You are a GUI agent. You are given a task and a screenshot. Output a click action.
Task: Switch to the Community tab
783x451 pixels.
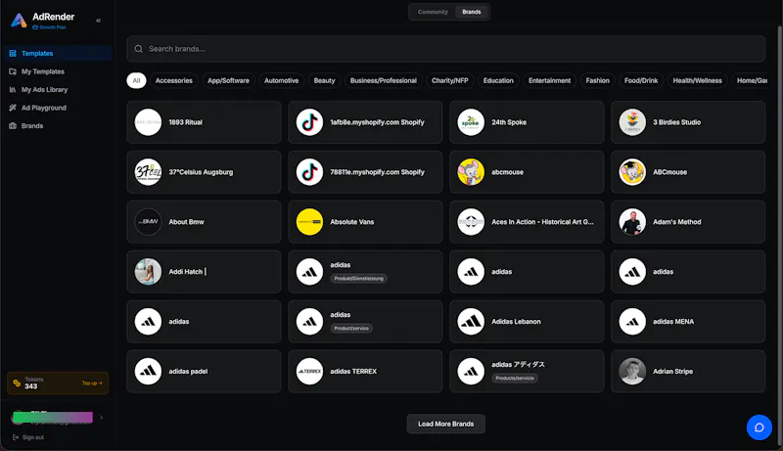click(433, 12)
